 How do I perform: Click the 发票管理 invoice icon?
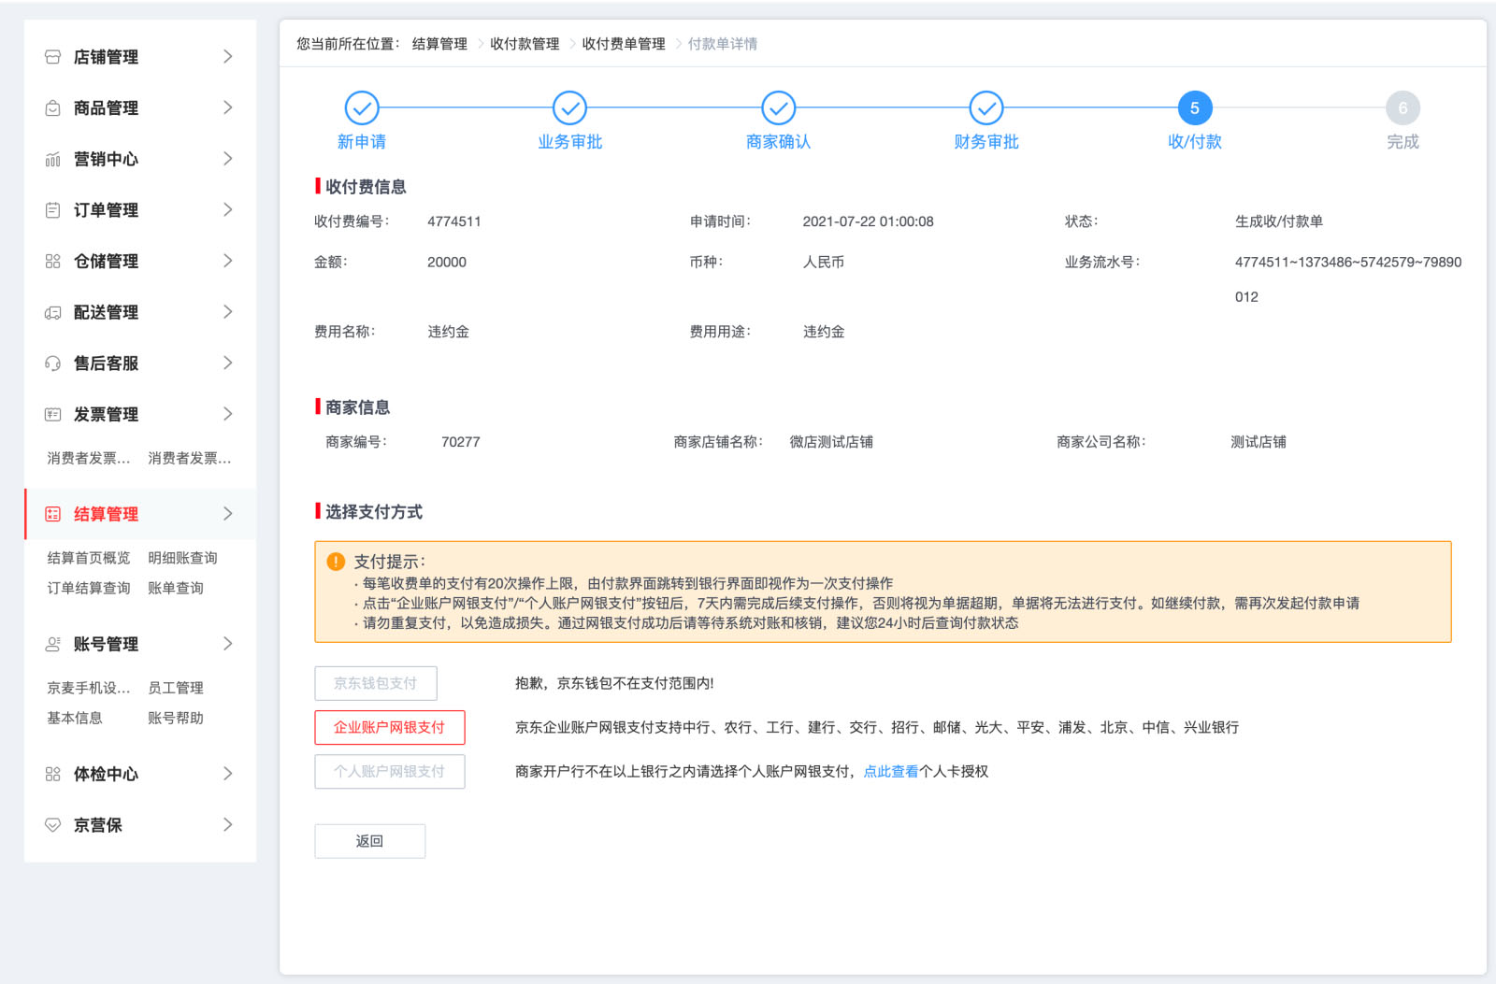[52, 413]
